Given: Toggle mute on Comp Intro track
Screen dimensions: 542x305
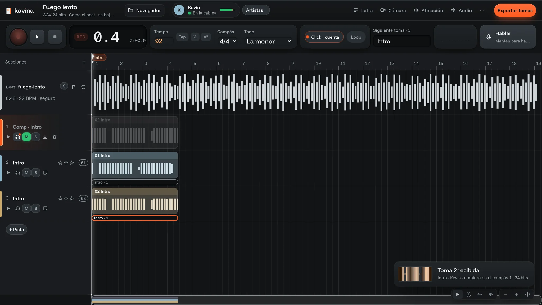Looking at the screenshot, I should (x=26, y=137).
